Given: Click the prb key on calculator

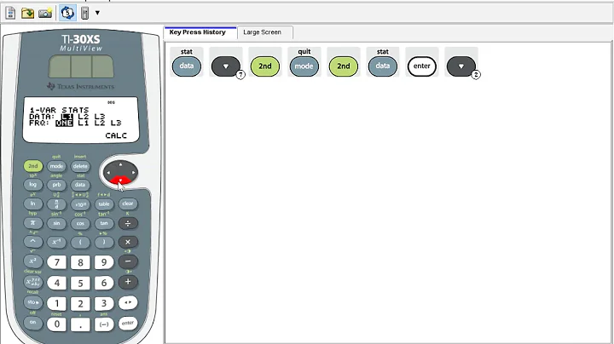Looking at the screenshot, I should [x=56, y=185].
